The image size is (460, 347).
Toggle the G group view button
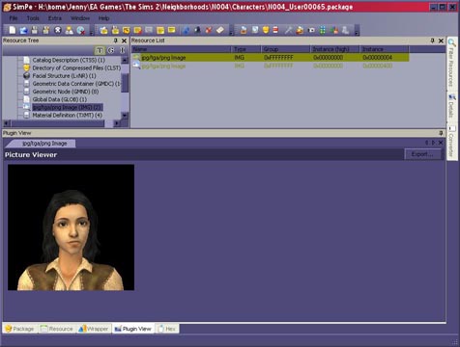click(x=111, y=50)
